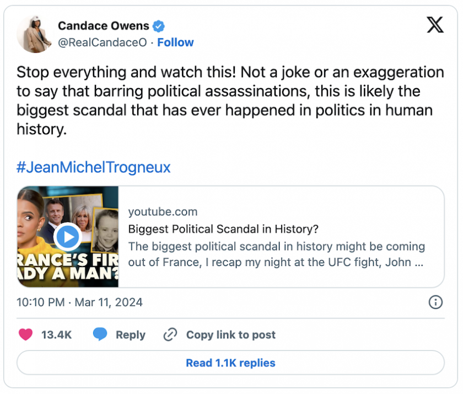Click the 13.4K likes count
This screenshot has width=463, height=394.
(56, 334)
